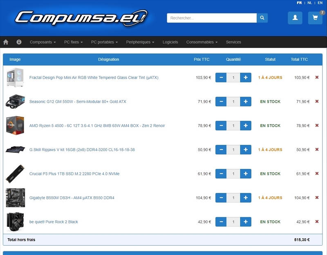327x255 pixels.
Task: Click the Rechercher search input field
Action: tap(212, 18)
